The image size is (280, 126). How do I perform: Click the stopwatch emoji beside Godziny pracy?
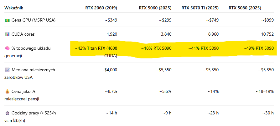(x=7, y=113)
